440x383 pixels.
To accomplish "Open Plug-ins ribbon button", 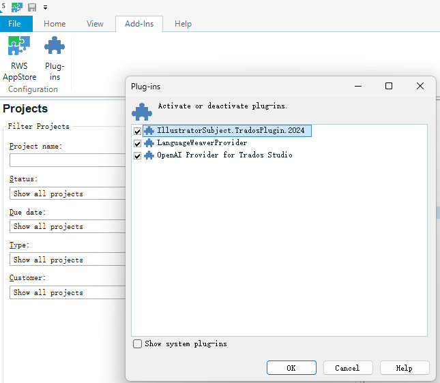I will [x=55, y=59].
